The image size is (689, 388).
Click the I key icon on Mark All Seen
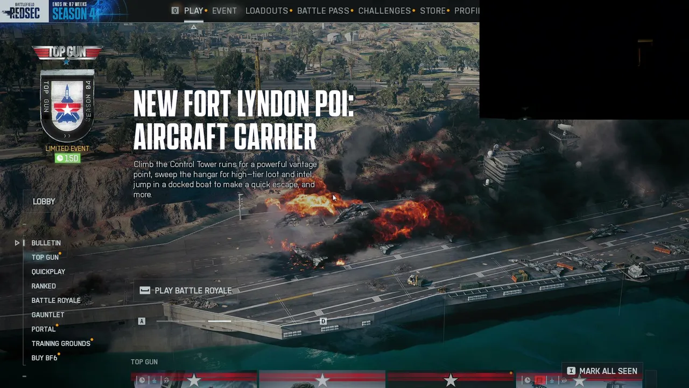point(571,371)
